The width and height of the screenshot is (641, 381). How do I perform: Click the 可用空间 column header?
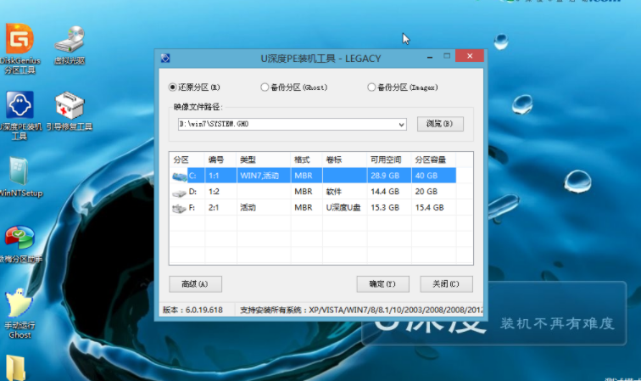[x=386, y=160]
